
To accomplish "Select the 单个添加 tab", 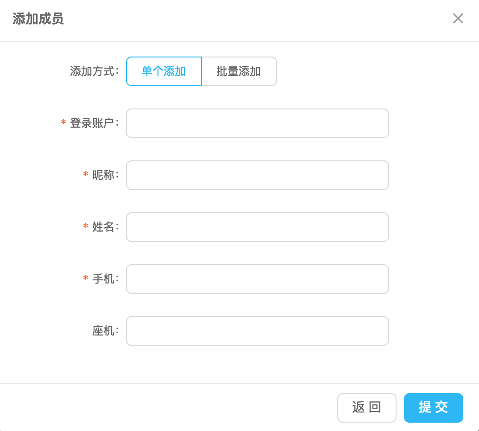I will tap(164, 71).
